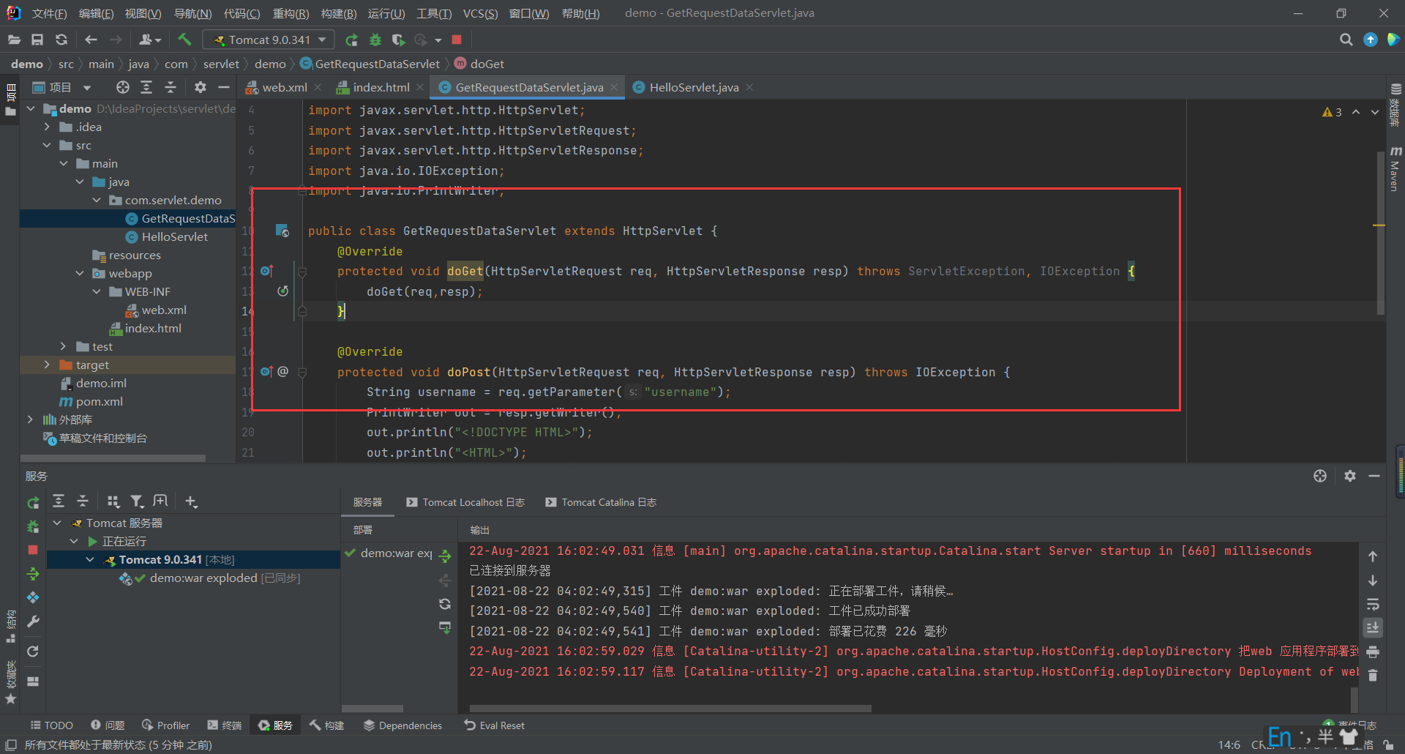This screenshot has width=1405, height=754.
Task: Switch to the HelloServlet.java editor tab
Action: point(694,87)
